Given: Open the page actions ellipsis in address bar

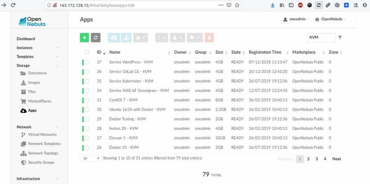Looking at the screenshot, I should (221, 5).
